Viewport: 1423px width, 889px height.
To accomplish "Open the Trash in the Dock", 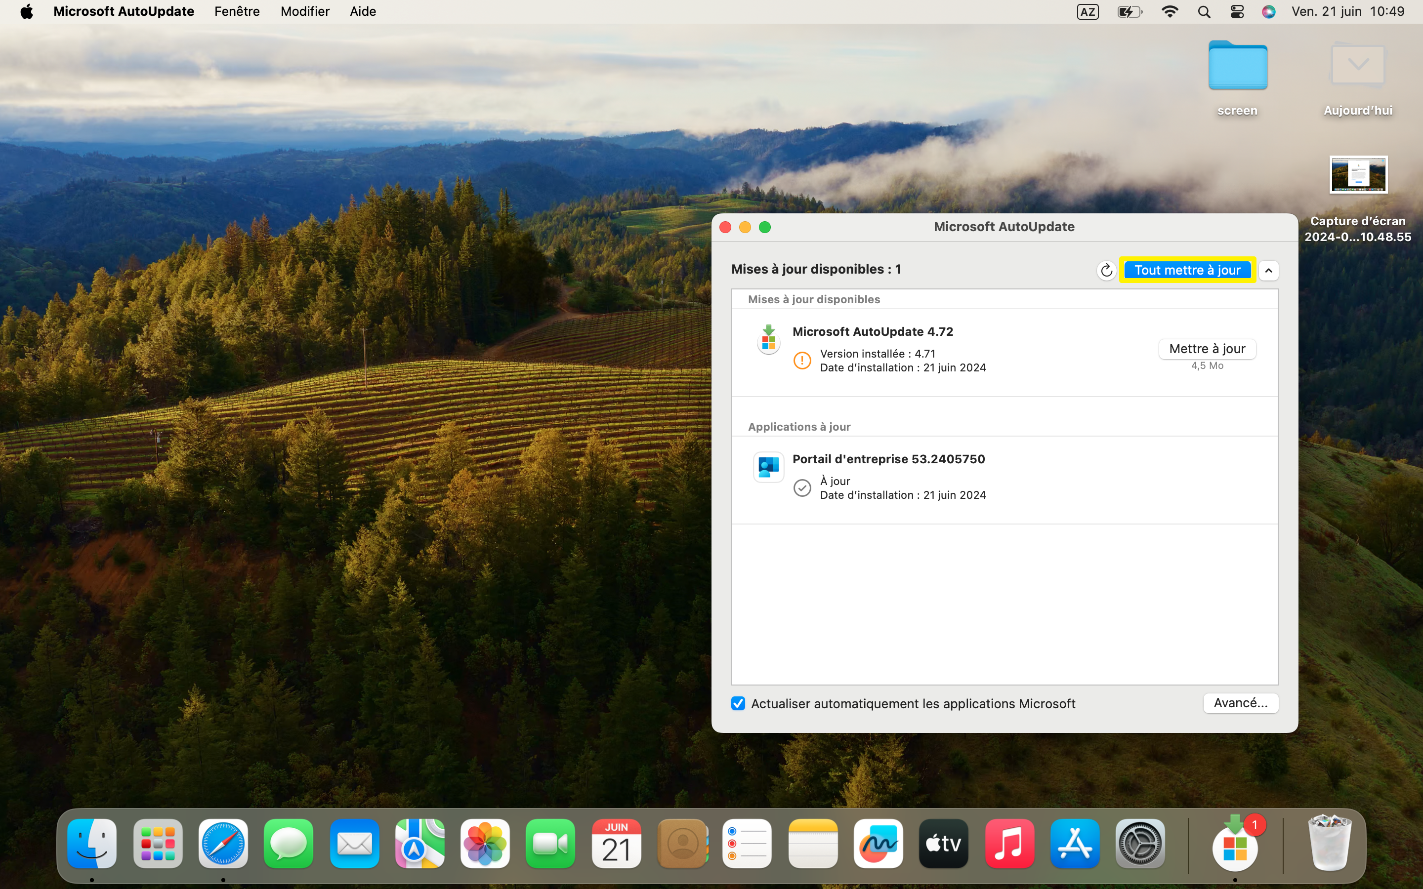I will pyautogui.click(x=1330, y=842).
